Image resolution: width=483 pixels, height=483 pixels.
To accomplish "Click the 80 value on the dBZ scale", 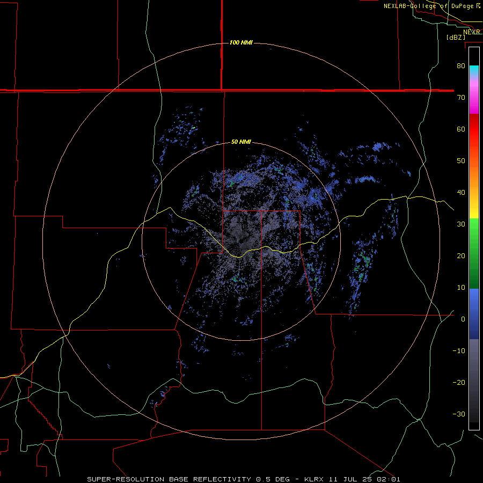I will [x=461, y=65].
